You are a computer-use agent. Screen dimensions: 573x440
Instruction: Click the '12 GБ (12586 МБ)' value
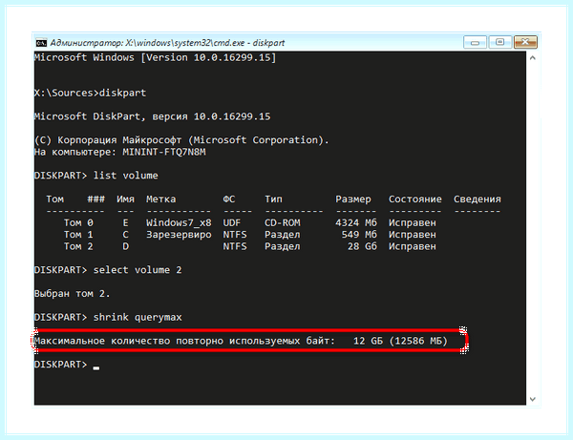point(400,341)
